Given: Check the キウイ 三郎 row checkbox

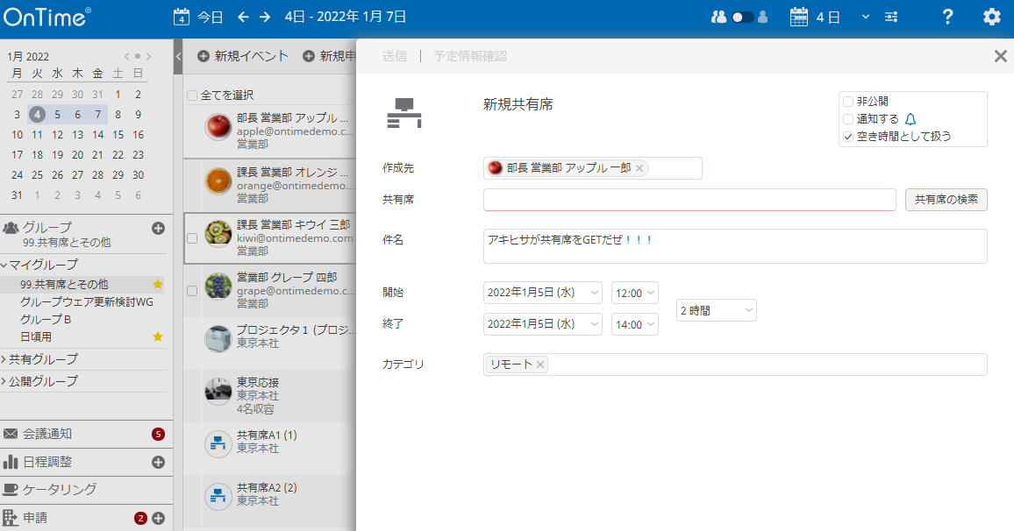Looking at the screenshot, I should 192,238.
